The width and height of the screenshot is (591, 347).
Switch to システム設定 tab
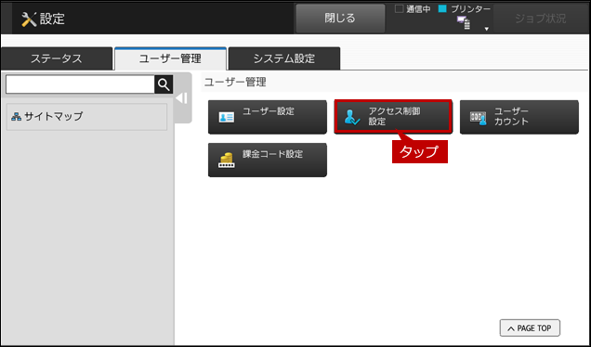(x=284, y=58)
